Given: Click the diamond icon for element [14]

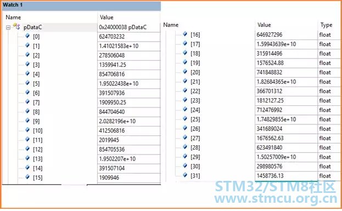Looking at the screenshot, I should (27, 168).
